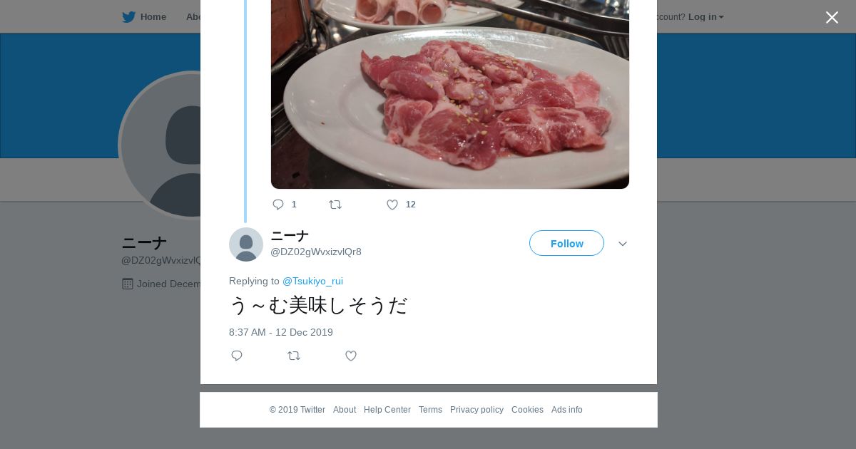This screenshot has height=449, width=856.
Task: Open the Terms footer link
Action: point(430,410)
